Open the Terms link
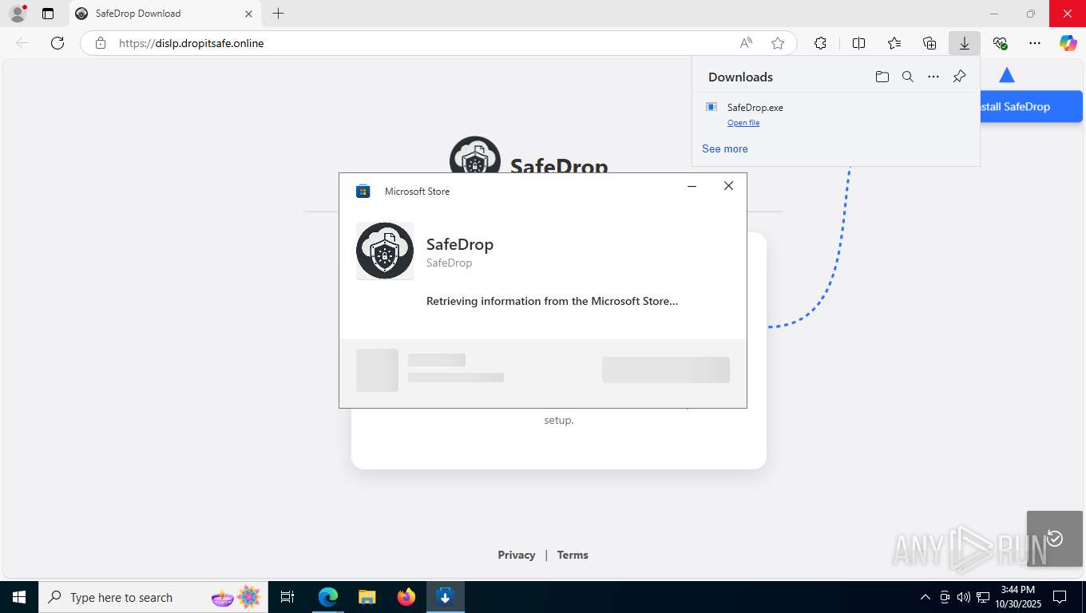1086x613 pixels. 573,555
